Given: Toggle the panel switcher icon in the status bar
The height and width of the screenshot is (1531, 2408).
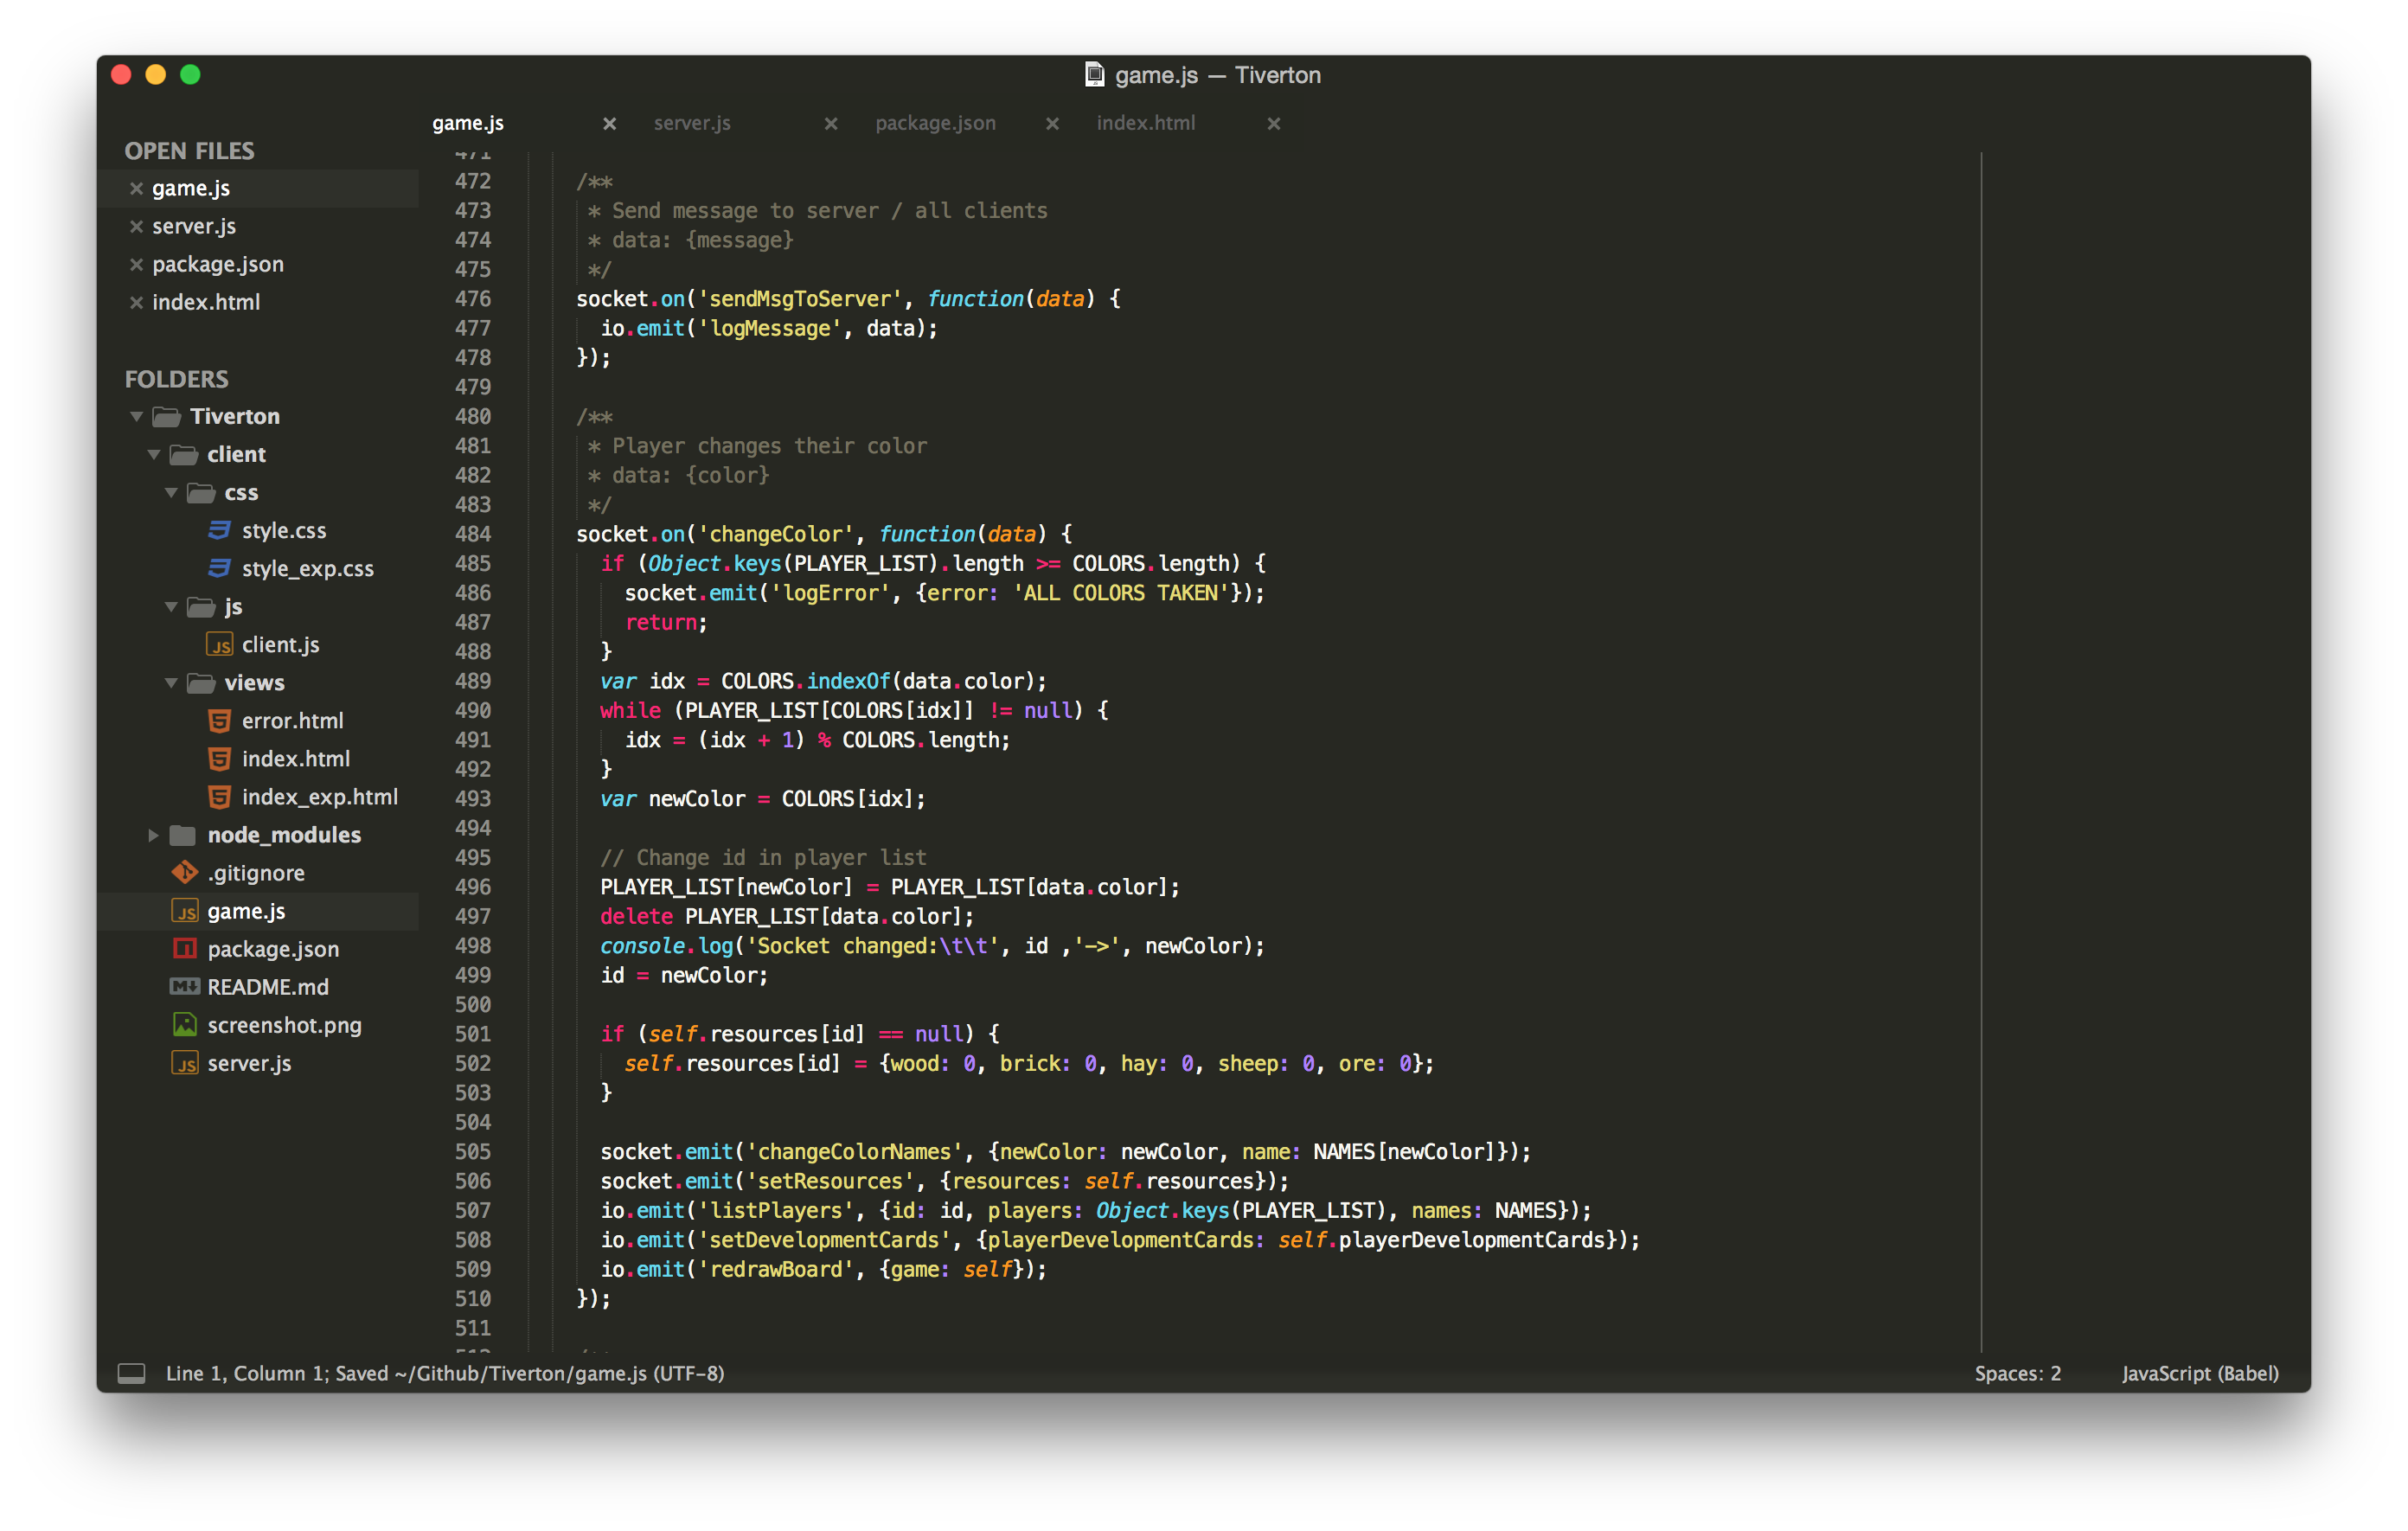Looking at the screenshot, I should tap(131, 1373).
